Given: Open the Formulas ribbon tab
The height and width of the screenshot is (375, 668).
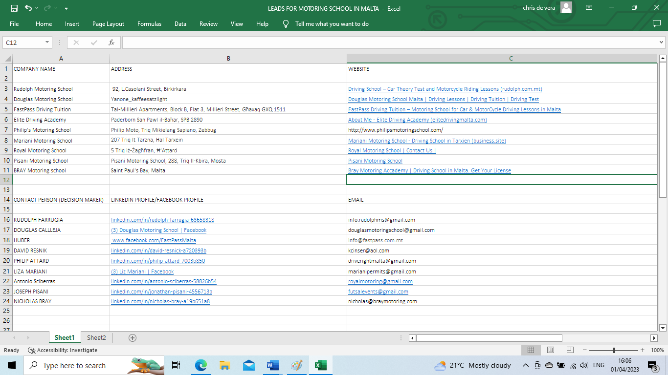Looking at the screenshot, I should tap(149, 24).
